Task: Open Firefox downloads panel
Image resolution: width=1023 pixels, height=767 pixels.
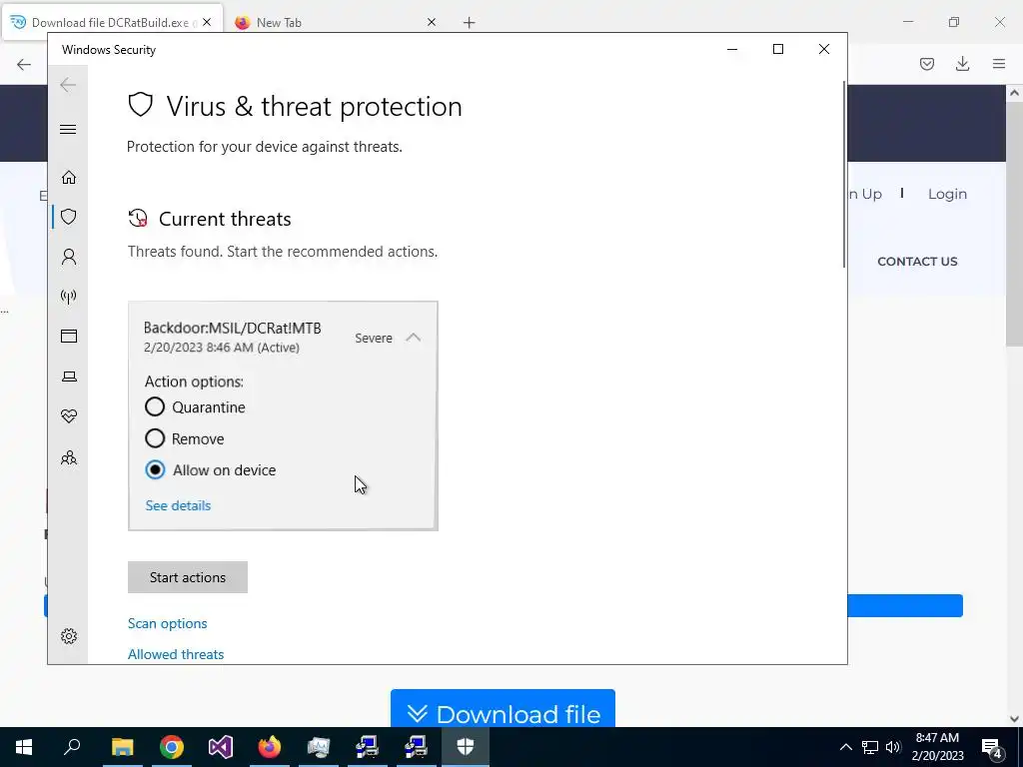Action: point(962,64)
